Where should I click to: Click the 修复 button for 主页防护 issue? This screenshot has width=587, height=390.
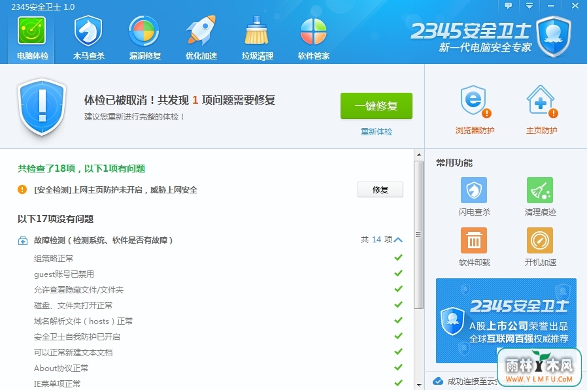click(x=380, y=189)
